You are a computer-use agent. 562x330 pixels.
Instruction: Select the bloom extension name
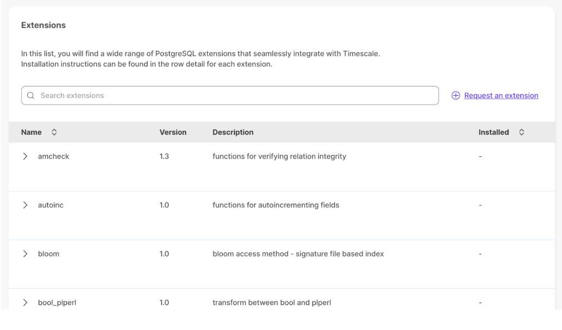(x=48, y=254)
